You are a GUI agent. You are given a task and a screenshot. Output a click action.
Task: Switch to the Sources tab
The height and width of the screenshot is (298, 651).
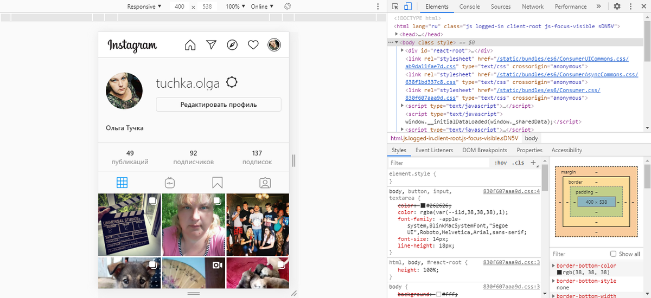[501, 7]
